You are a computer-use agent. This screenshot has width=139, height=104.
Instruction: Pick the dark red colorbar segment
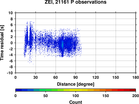(133, 90)
